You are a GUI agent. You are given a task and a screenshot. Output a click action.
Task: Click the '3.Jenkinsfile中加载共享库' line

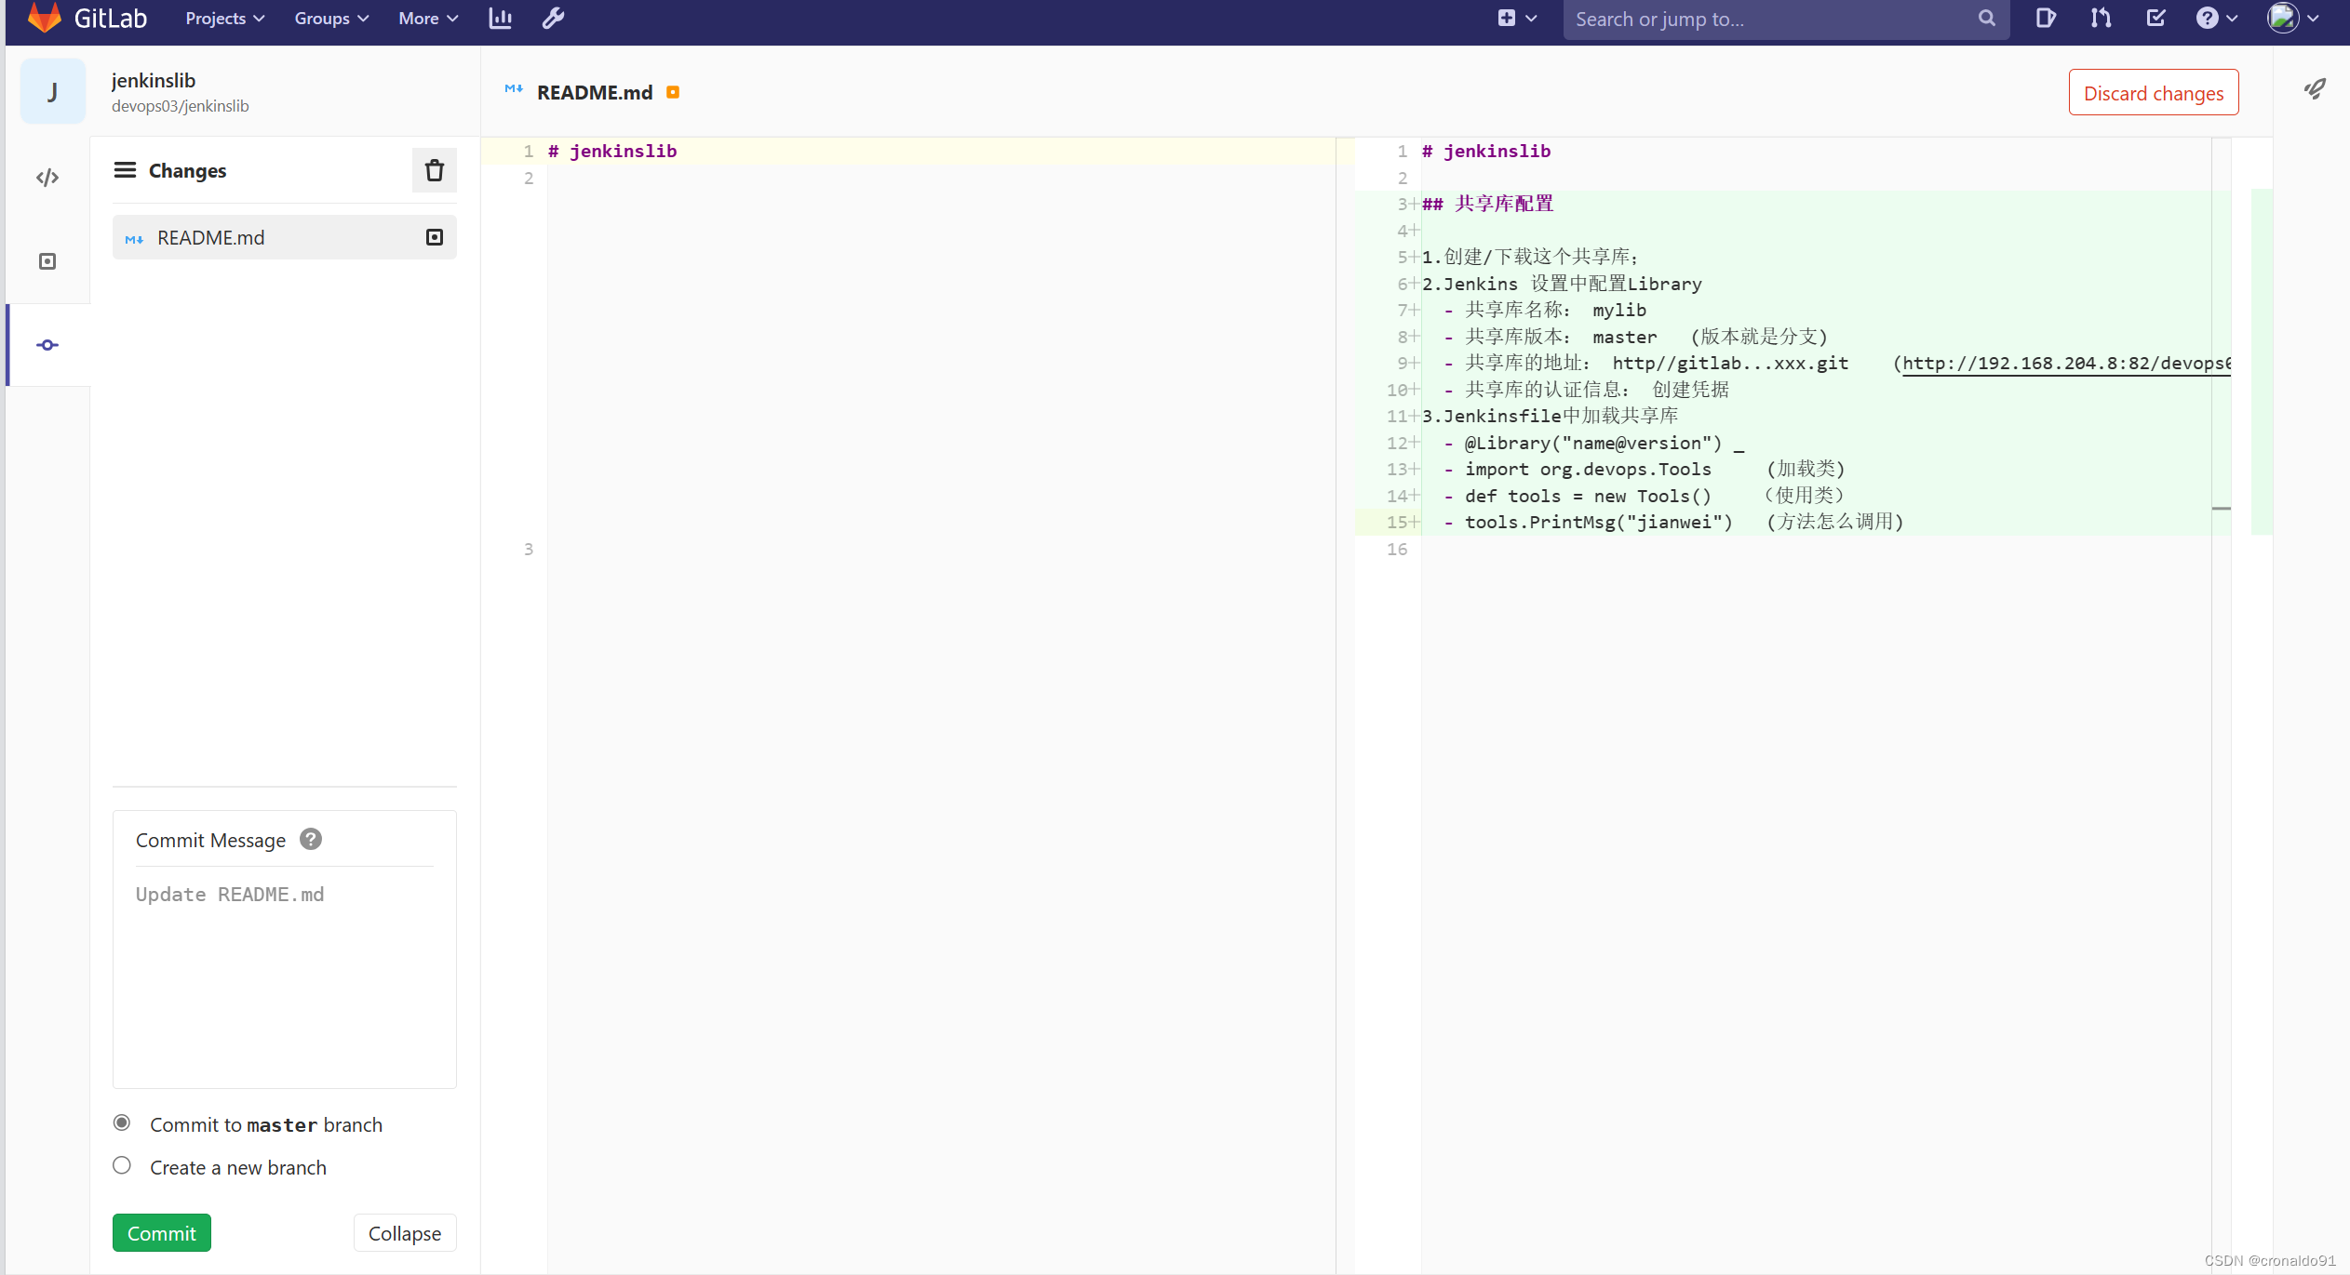coord(1551,416)
